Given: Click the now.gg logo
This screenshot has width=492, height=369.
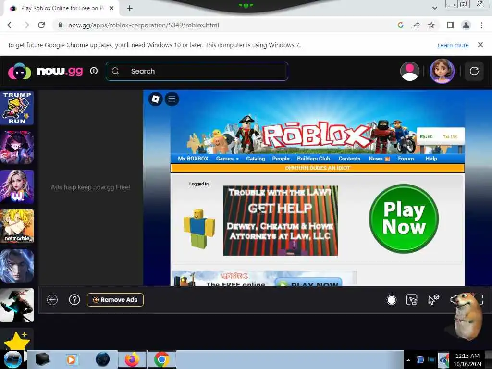Looking at the screenshot, I should (46, 71).
